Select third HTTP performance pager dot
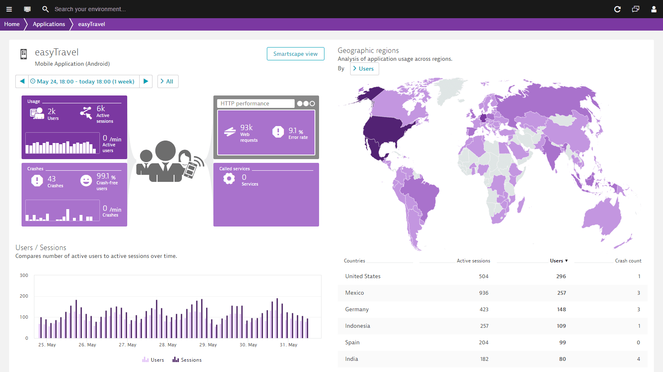The image size is (663, 372). 312,104
